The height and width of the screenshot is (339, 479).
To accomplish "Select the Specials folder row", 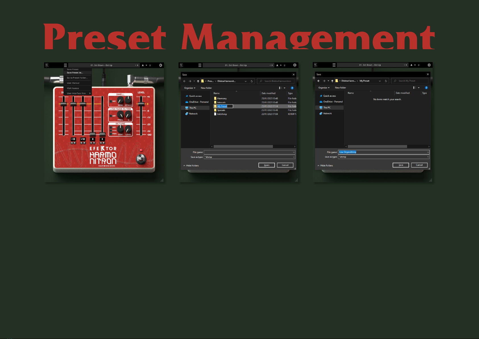I will 254,110.
